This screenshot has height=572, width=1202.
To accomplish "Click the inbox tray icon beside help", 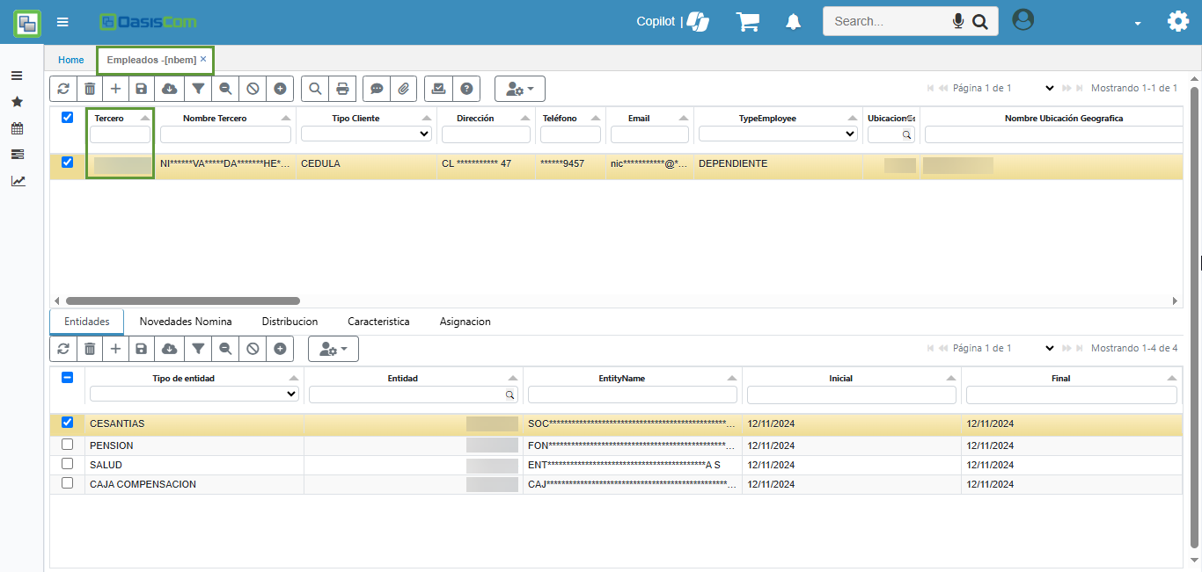I will tap(438, 89).
